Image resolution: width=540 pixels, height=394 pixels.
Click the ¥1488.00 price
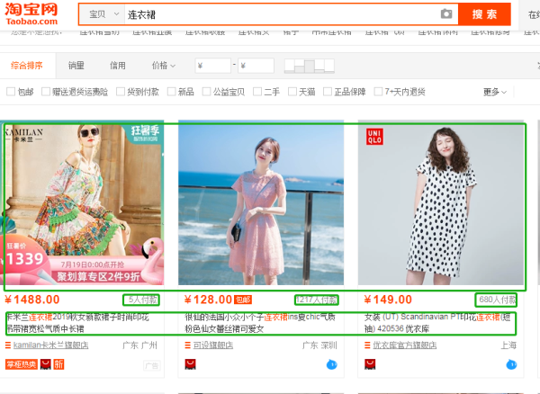[32, 300]
